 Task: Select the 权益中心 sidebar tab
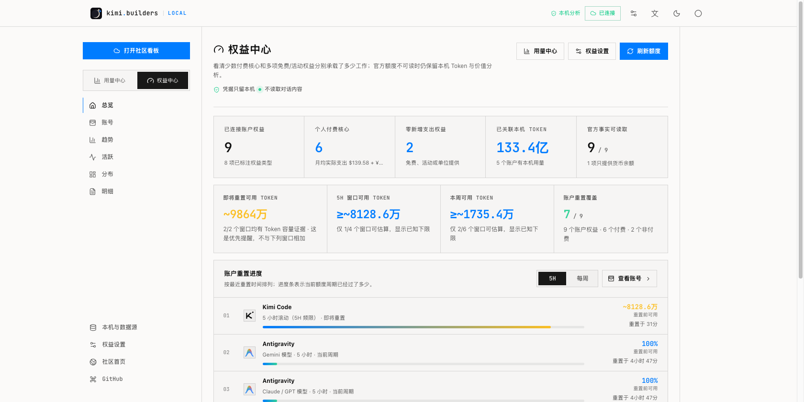point(163,80)
